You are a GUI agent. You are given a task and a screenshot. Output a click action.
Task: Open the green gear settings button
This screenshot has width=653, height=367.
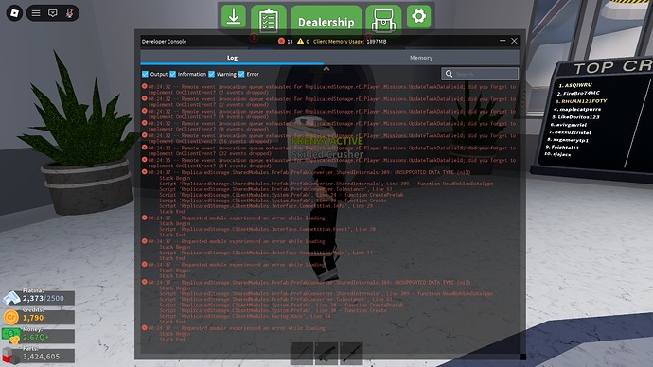tap(418, 17)
